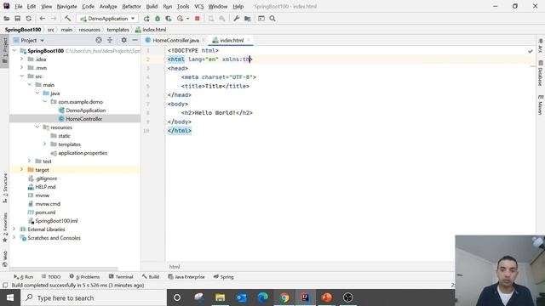This screenshot has height=306, width=545.
Task: Click the Open folder toolbar icon
Action: pyautogui.click(x=7, y=19)
